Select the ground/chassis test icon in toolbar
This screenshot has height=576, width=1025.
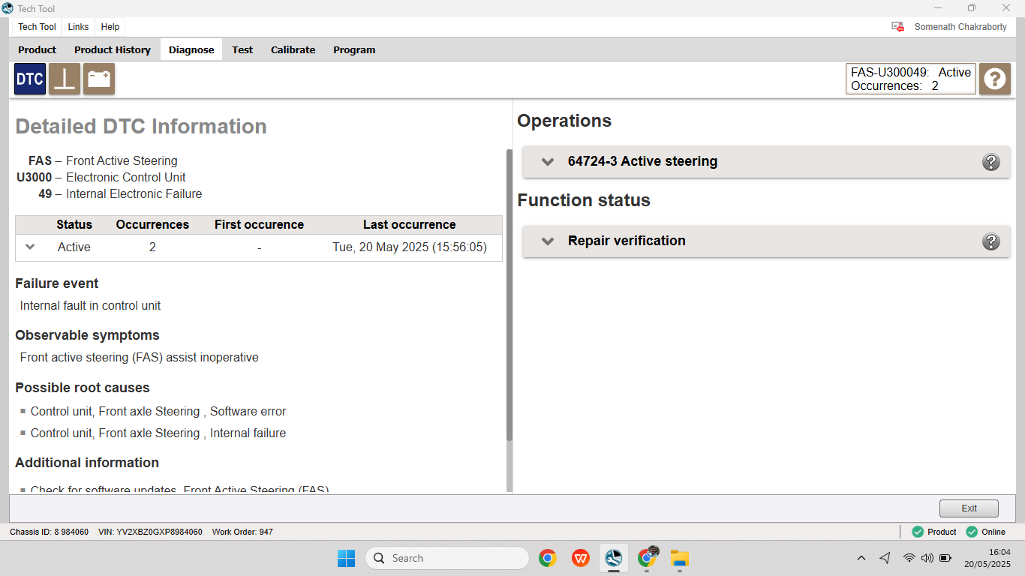point(65,79)
